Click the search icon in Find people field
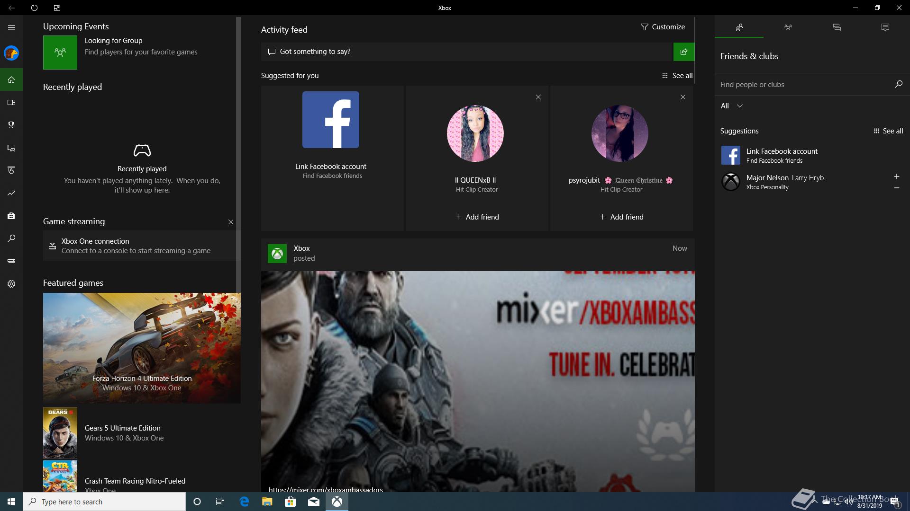The image size is (910, 511). tap(898, 84)
